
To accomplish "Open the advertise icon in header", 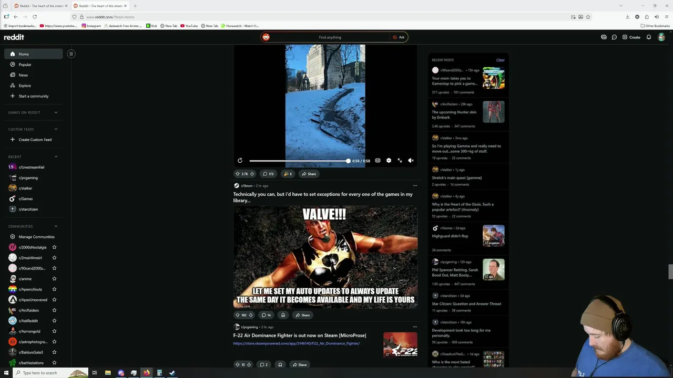I will (x=604, y=37).
